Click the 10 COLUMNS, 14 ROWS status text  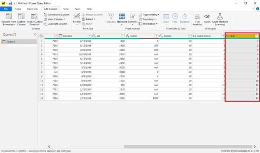point(13,151)
